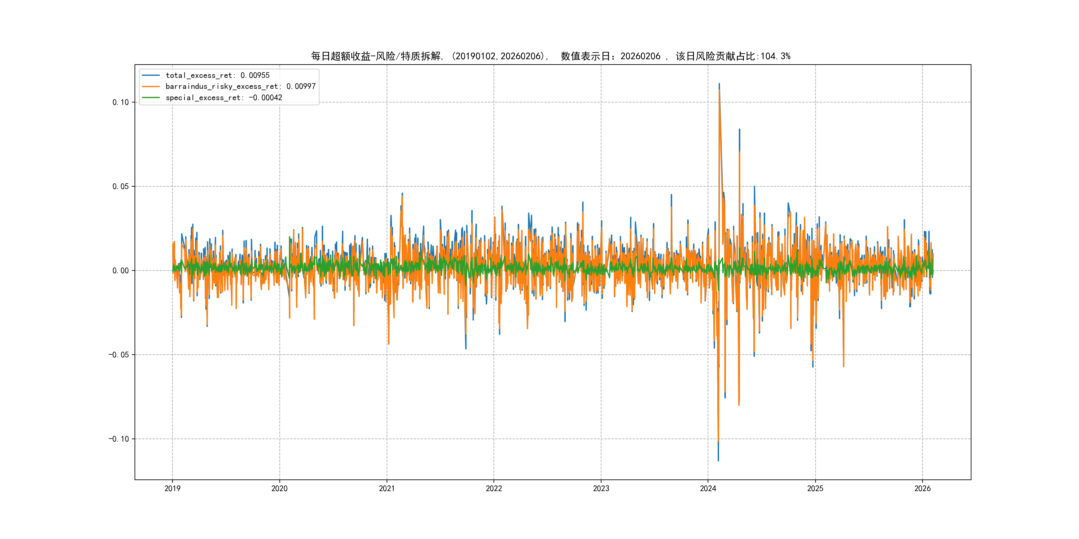Image resolution: width=1079 pixels, height=539 pixels.
Task: Click the blue total_excess_ret legend line
Action: pyautogui.click(x=151, y=75)
